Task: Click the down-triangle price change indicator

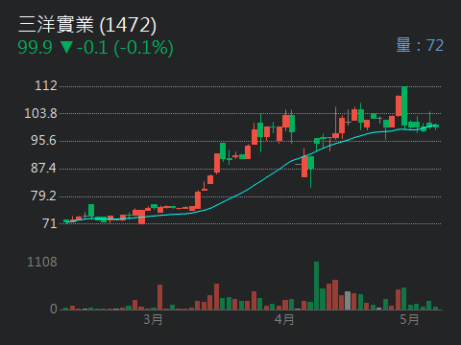Action: point(67,47)
